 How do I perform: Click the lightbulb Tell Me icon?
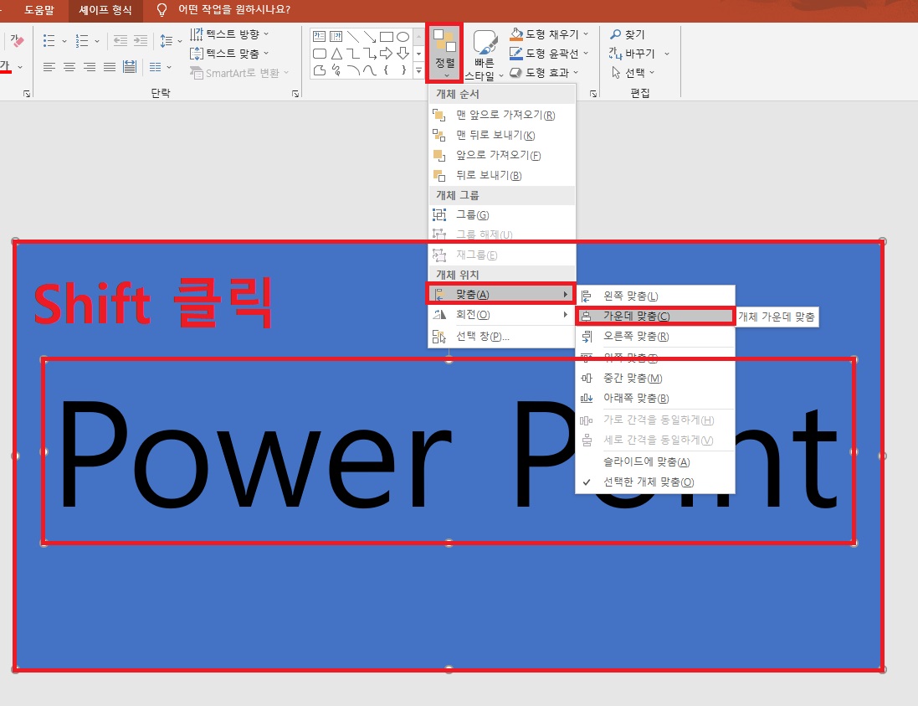click(x=162, y=10)
